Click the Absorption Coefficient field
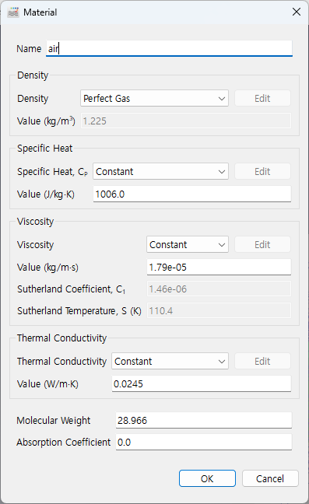The width and height of the screenshot is (309, 504). (204, 443)
